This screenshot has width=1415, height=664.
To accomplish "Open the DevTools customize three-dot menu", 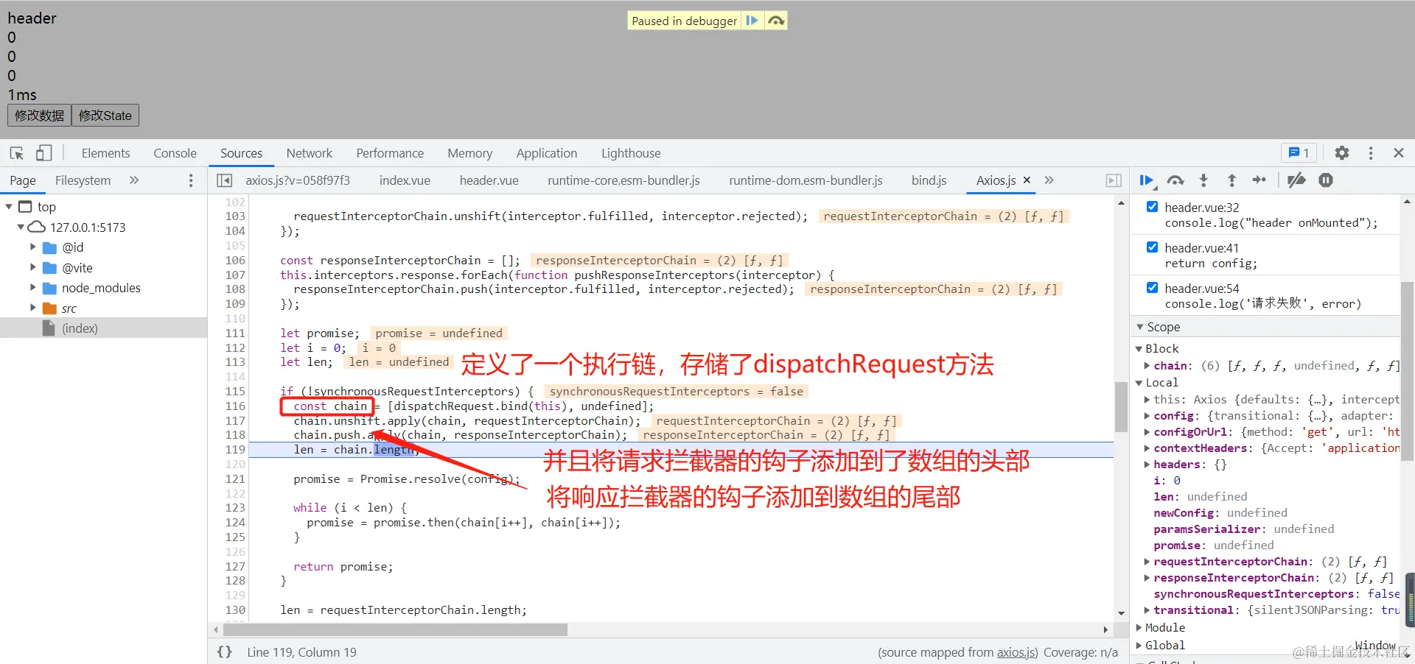I will coord(1371,153).
